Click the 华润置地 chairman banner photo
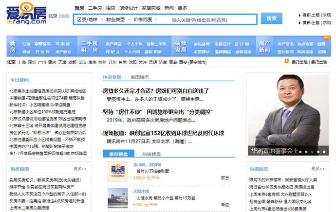 [288, 115]
